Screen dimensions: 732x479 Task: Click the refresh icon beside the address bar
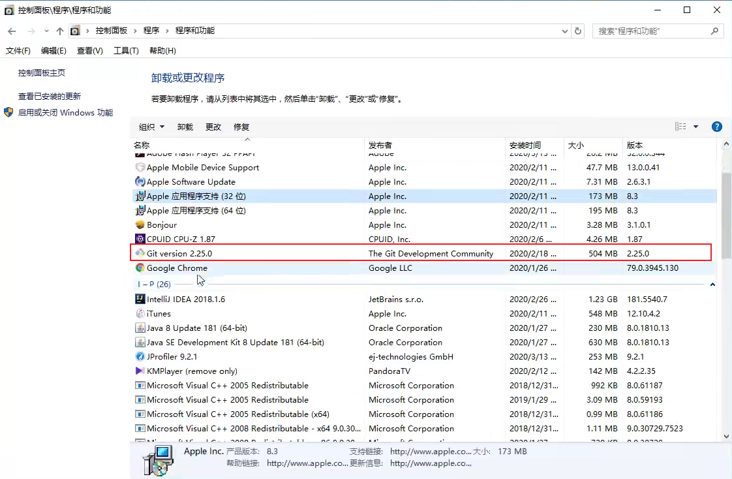point(578,30)
